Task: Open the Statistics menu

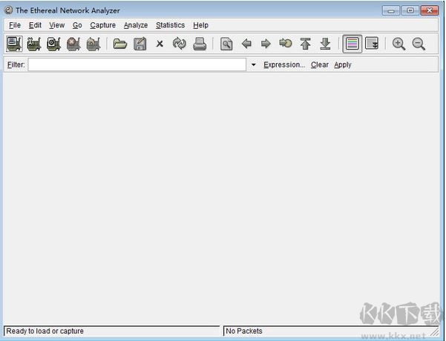Action: 171,25
